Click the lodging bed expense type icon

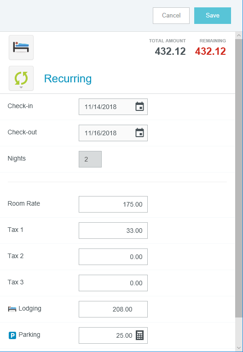[x=21, y=47]
